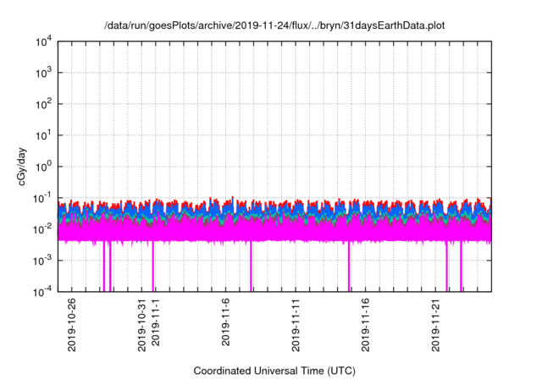Select the 2019-11-6 date label
The height and width of the screenshot is (379, 542).
pyautogui.click(x=226, y=322)
